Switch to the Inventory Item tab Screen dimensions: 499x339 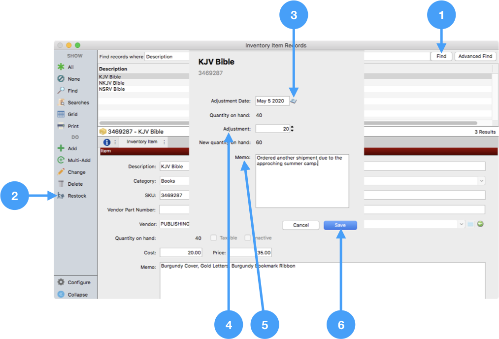pyautogui.click(x=142, y=142)
